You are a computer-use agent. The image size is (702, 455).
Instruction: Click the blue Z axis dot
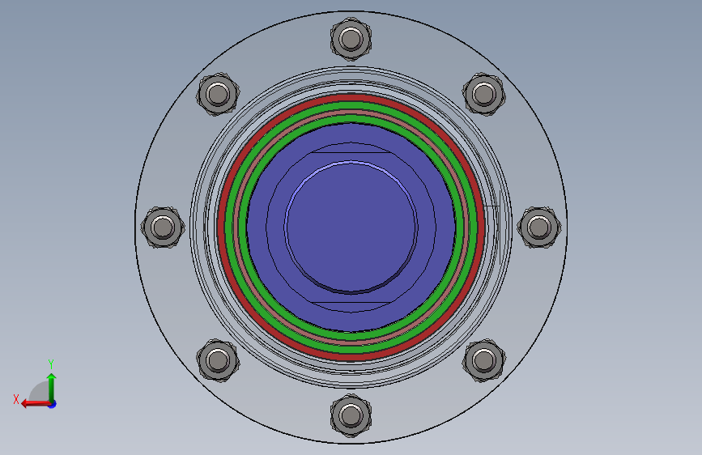(53, 404)
